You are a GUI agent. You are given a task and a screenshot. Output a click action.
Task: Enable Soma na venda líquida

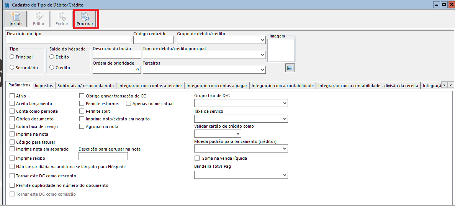point(197,158)
